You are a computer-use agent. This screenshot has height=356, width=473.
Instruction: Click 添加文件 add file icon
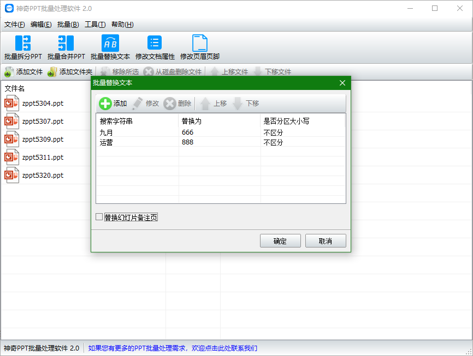(x=9, y=72)
